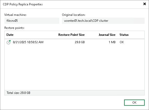Click the Restore points label
Image resolution: width=149 pixels, height=110 pixels.
click(x=14, y=28)
